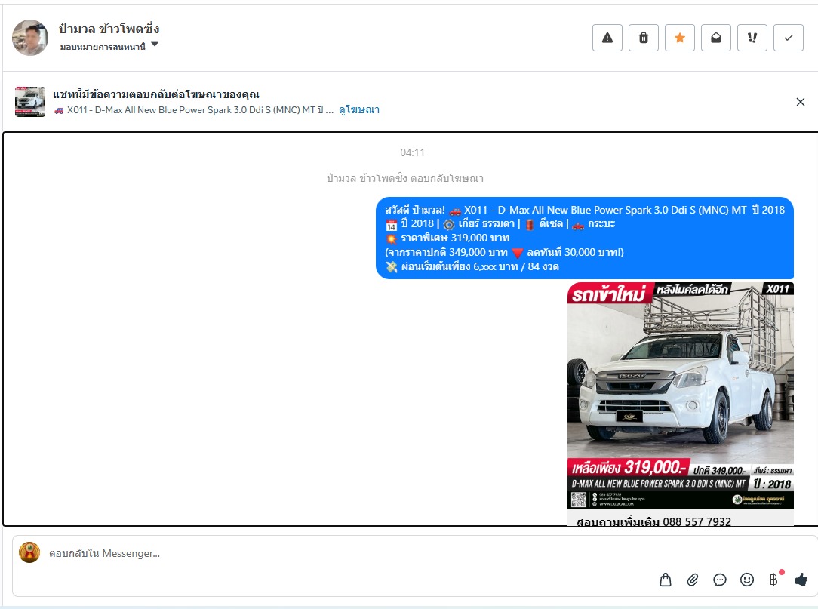Open the white Isuzu truck ad image
This screenshot has width=818, height=609.
pyautogui.click(x=680, y=395)
